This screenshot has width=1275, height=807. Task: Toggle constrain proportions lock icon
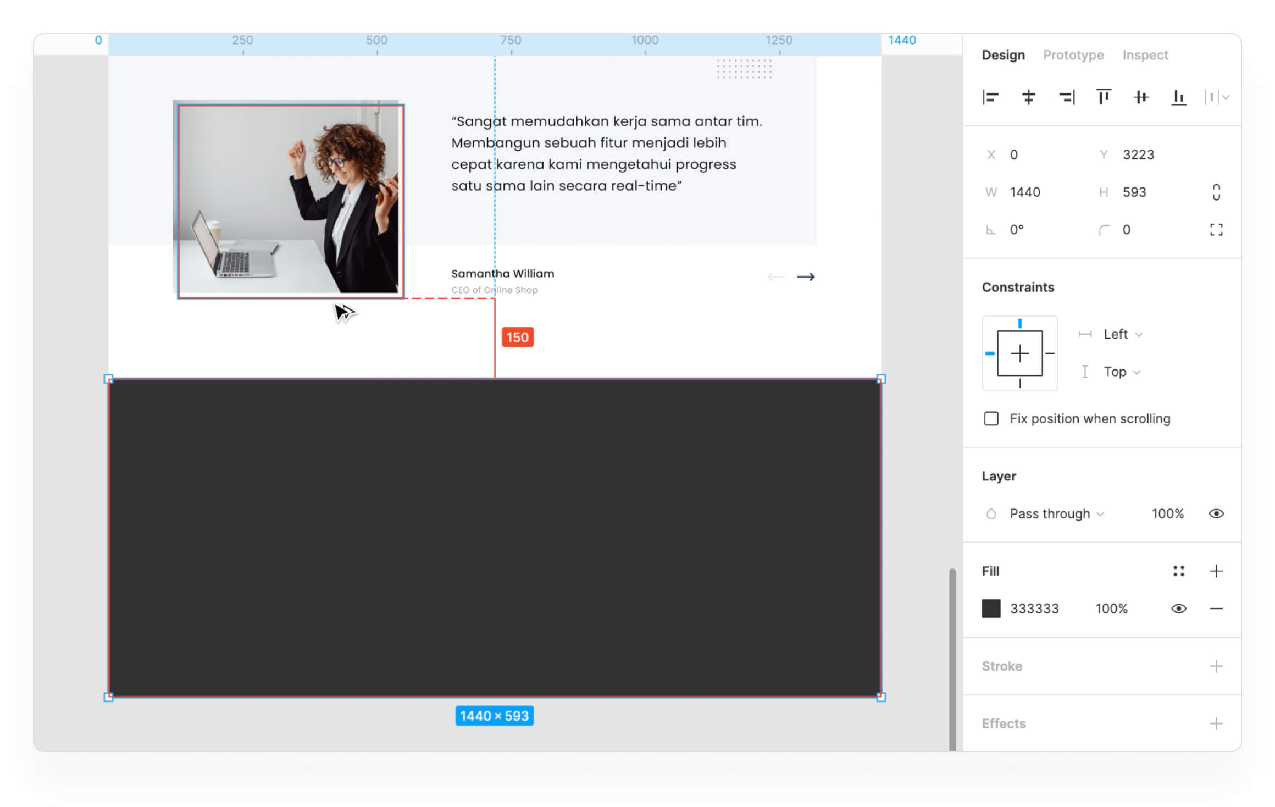point(1216,192)
